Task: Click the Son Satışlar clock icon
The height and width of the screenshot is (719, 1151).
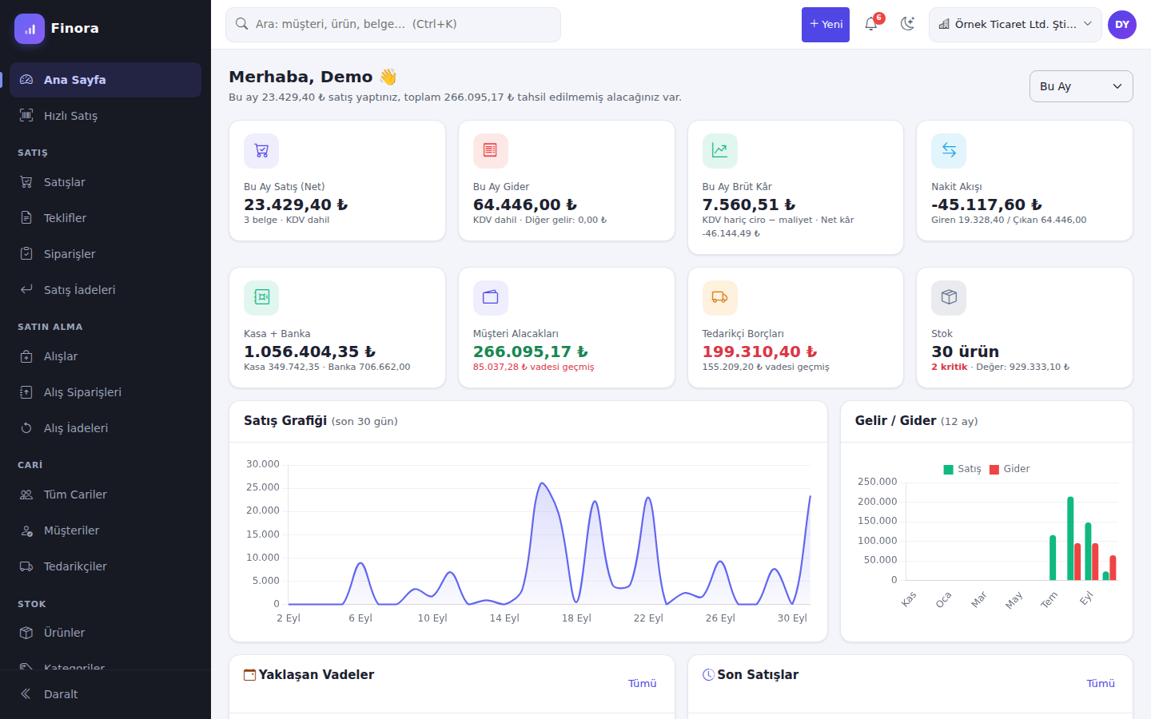Action: [708, 675]
